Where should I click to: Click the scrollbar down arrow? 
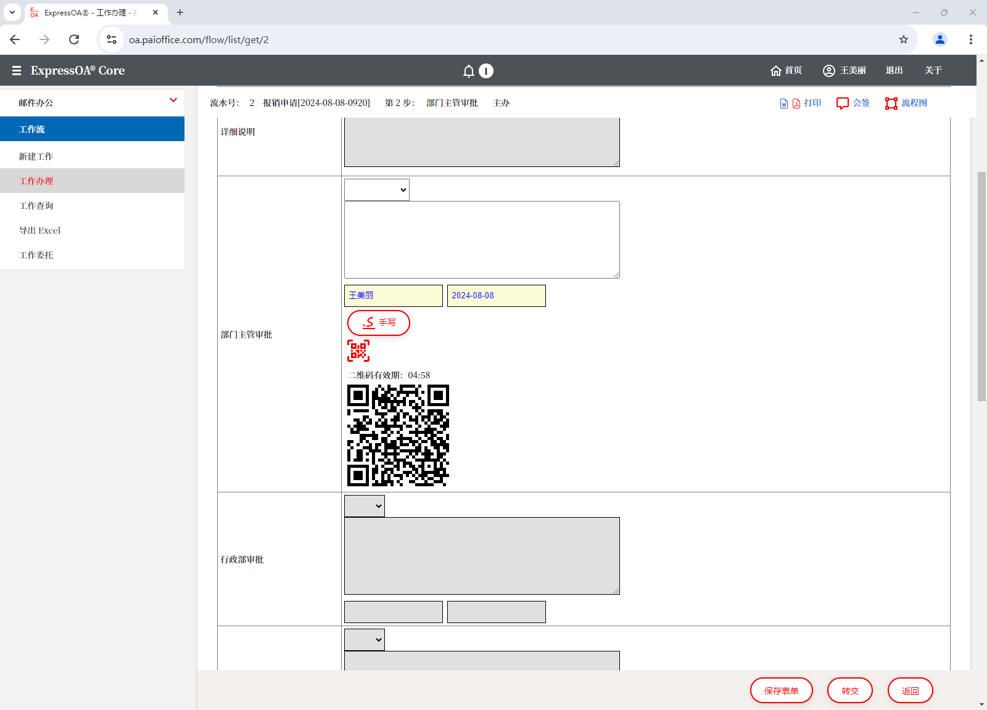pyautogui.click(x=981, y=704)
